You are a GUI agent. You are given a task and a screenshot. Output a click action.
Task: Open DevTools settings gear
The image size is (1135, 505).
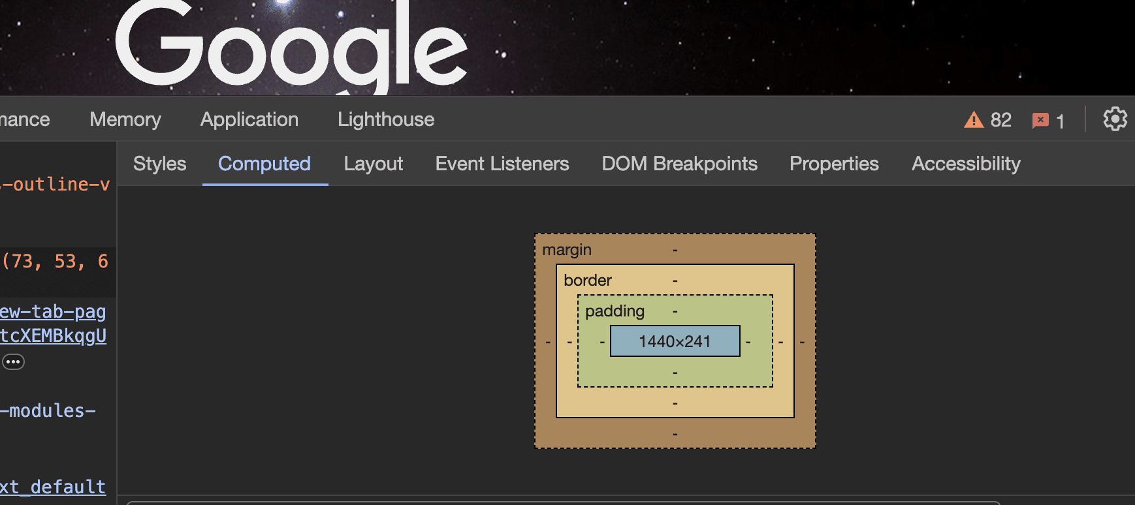coord(1115,119)
